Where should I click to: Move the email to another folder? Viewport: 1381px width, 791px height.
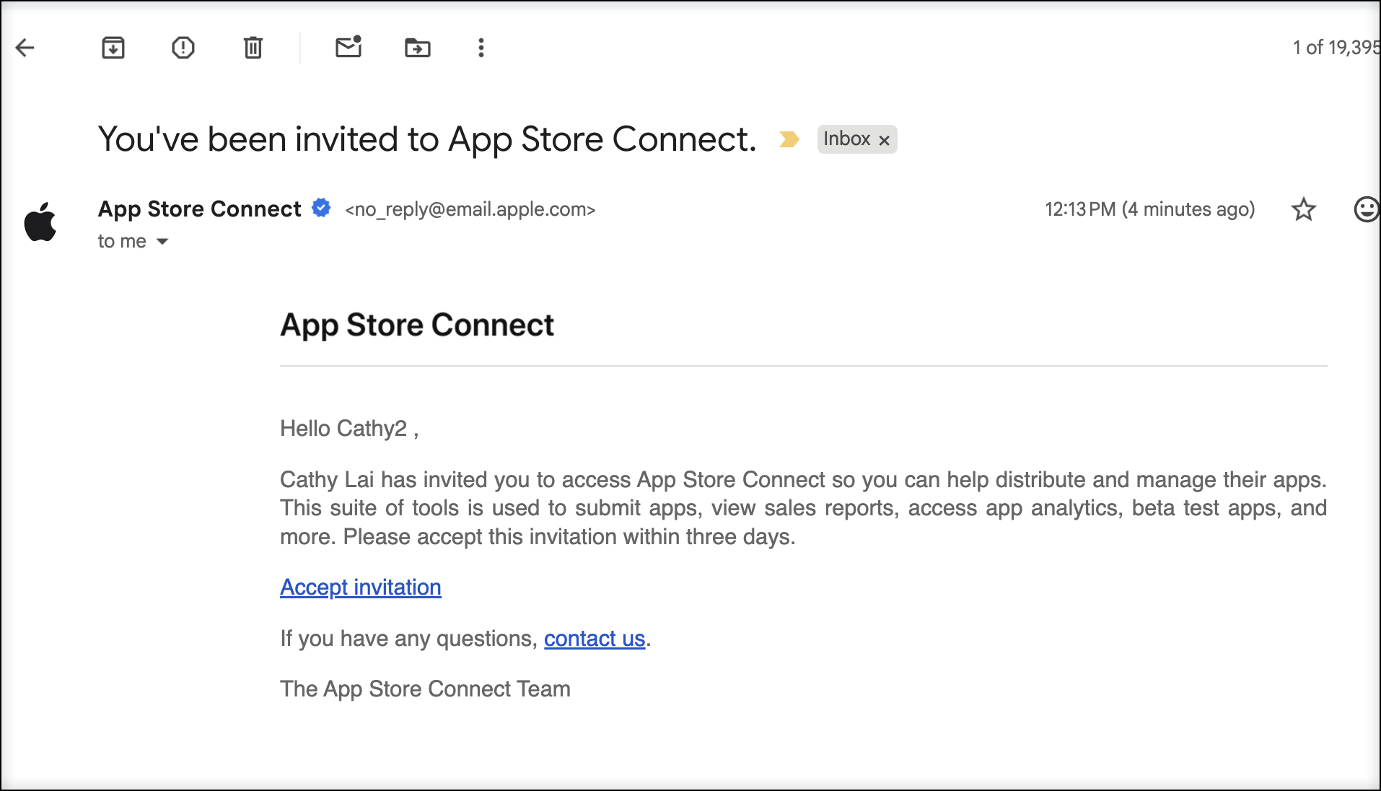[x=418, y=48]
